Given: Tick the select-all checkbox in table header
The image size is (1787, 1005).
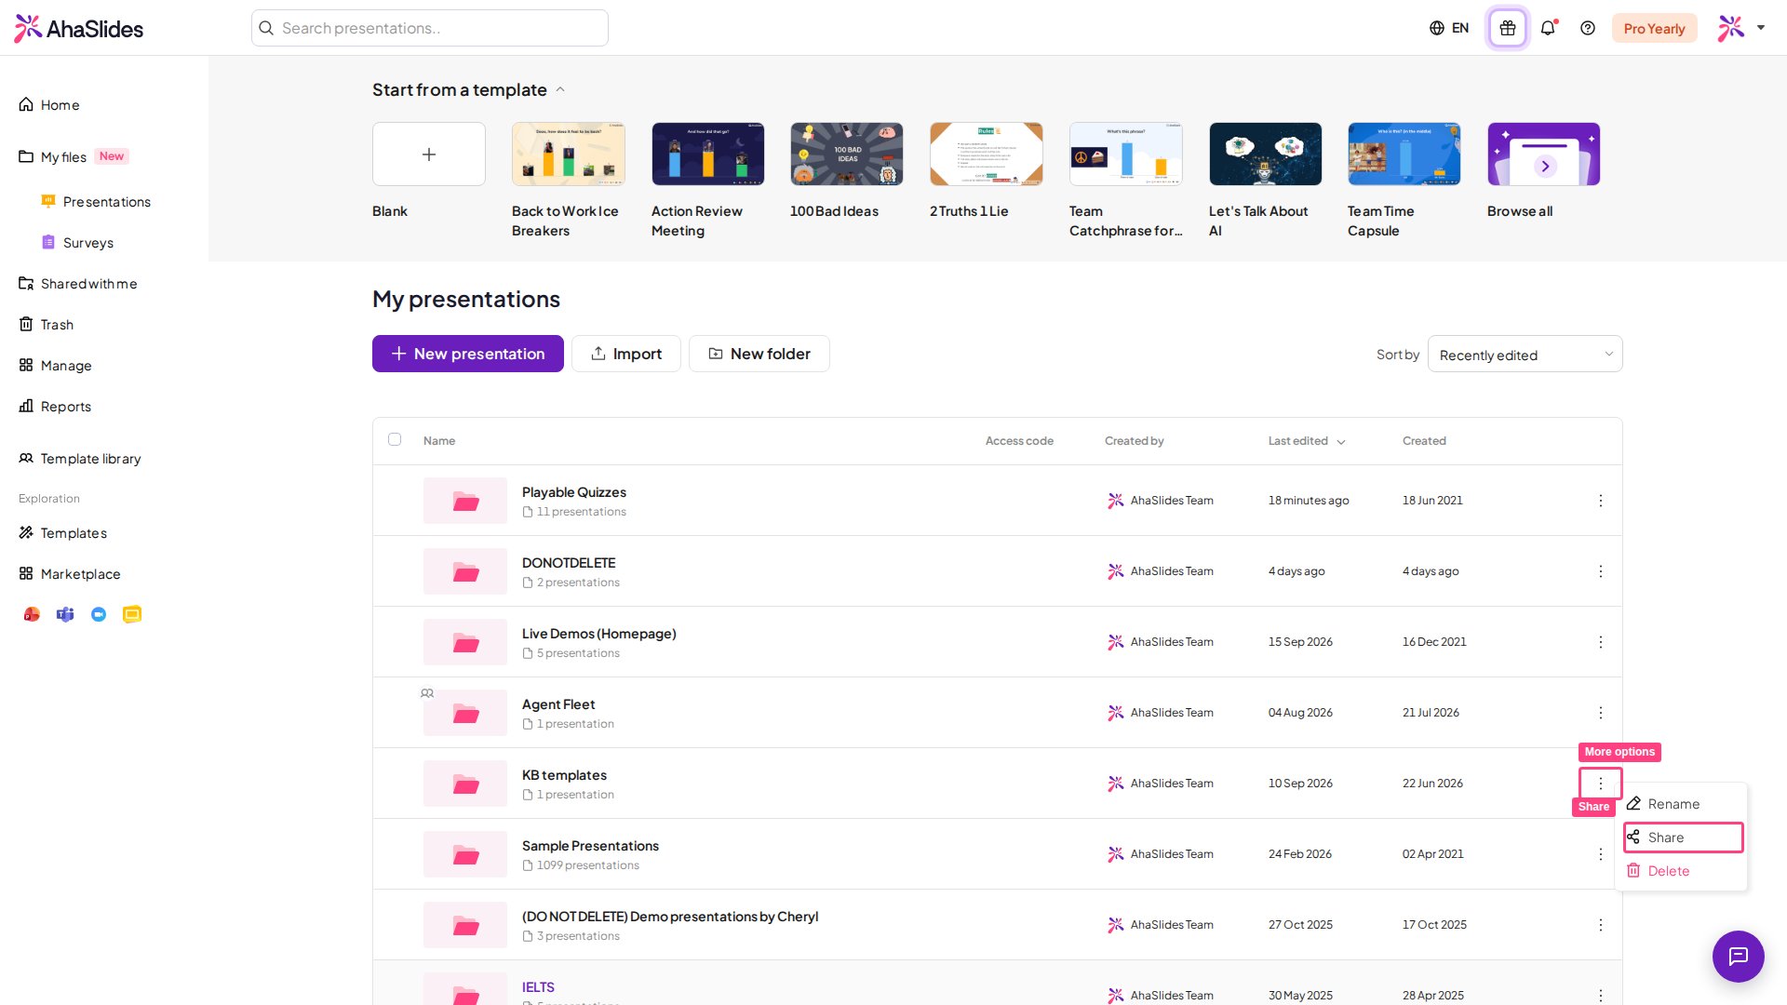Looking at the screenshot, I should [x=395, y=439].
